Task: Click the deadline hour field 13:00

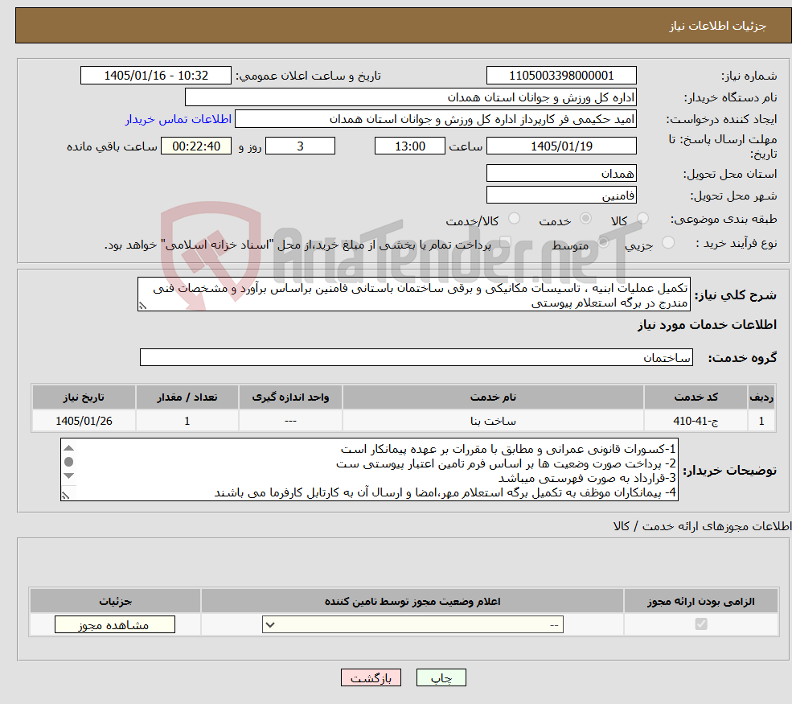Action: click(x=409, y=146)
